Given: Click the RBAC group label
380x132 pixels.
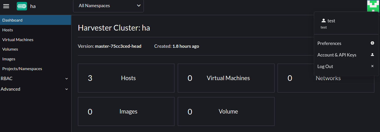Looking at the screenshot, I should [x=7, y=79].
